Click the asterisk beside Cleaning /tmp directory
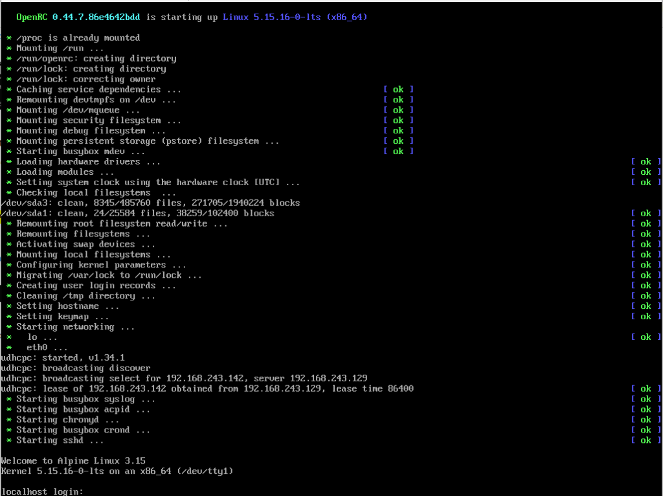This screenshot has height=496, width=663. coord(9,296)
